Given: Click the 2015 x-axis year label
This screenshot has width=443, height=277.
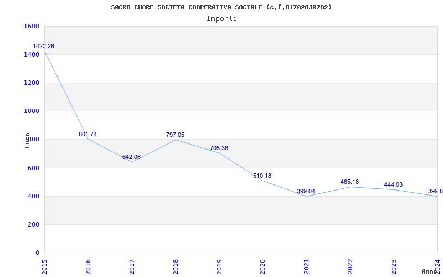Looking at the screenshot, I should pyautogui.click(x=44, y=266).
